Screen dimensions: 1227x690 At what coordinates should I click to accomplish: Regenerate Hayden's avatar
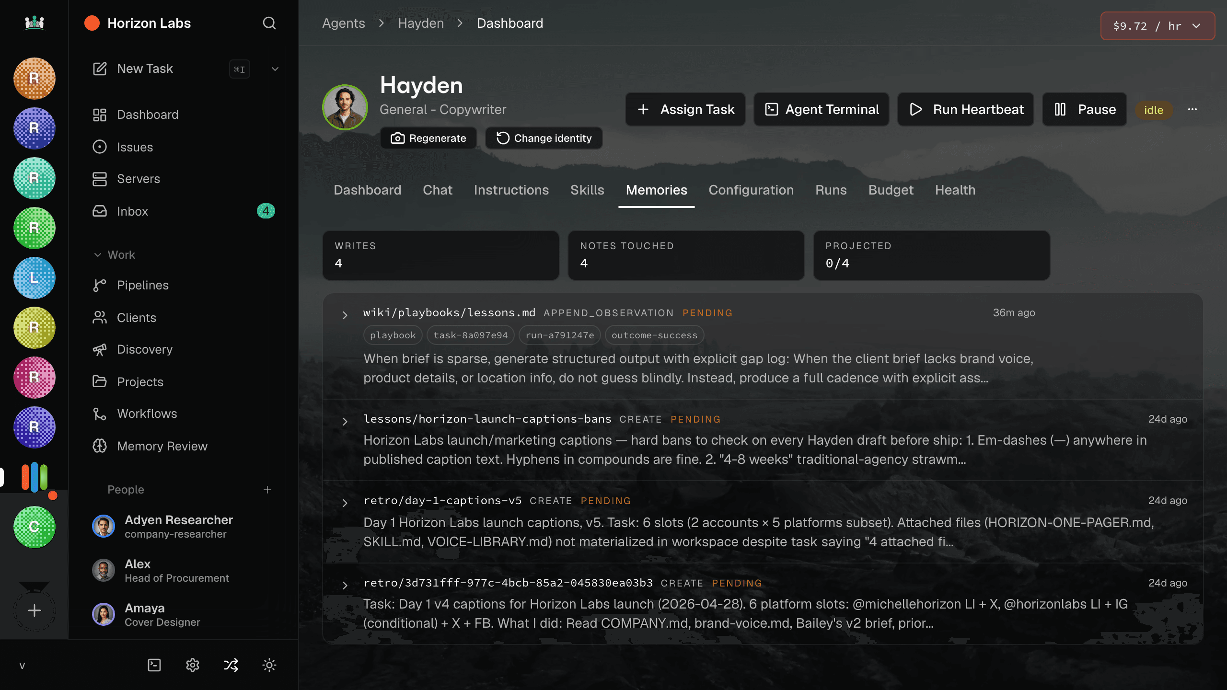point(428,138)
